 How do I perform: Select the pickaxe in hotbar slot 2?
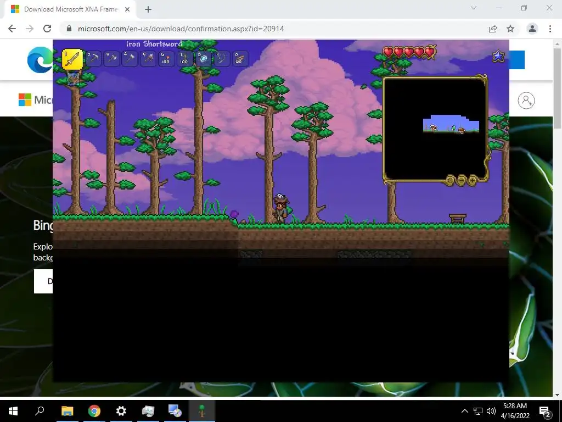[x=94, y=58]
